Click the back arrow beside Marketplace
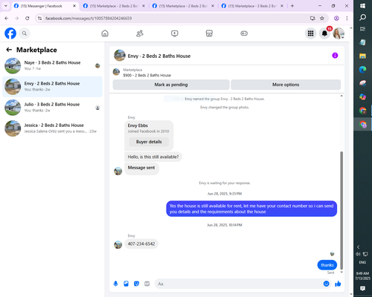 coord(9,50)
